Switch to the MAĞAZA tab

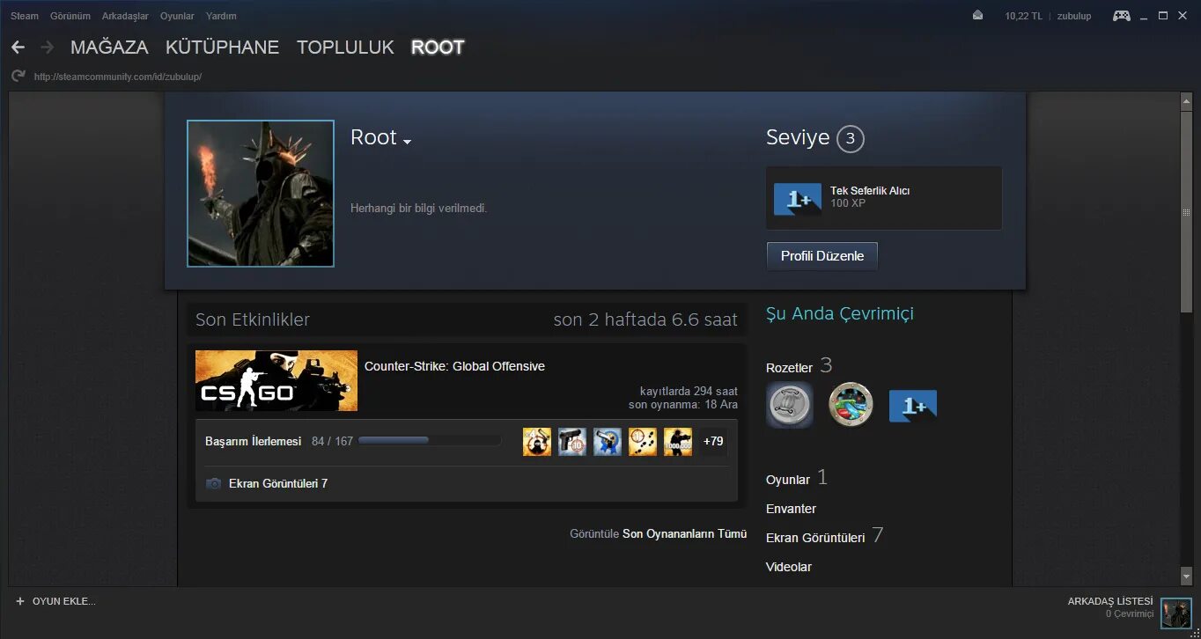tap(109, 48)
